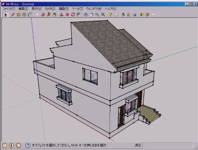Image resolution: width=198 pixels, height=150 pixels.
Task: Activate the Pan hand tool
Action: (91, 15)
